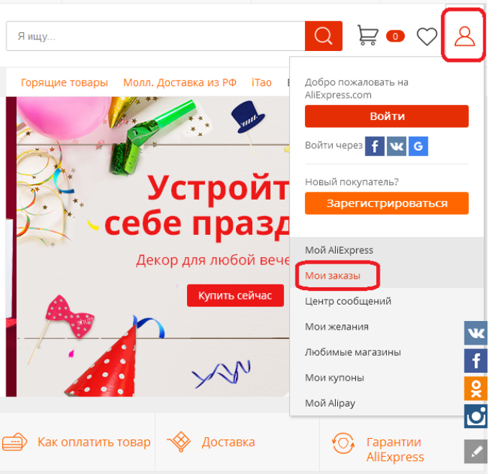Type in the 'Я ищу...' search field
The height and width of the screenshot is (474, 489).
coord(155,36)
